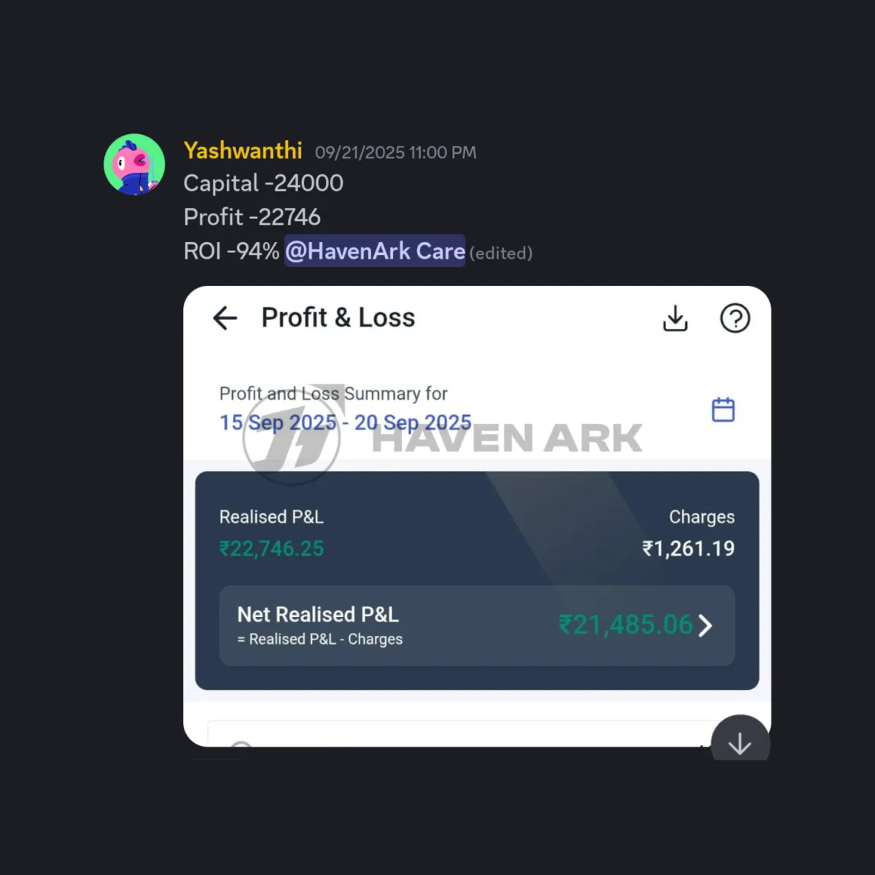875x875 pixels.
Task: Click the (edited) label on message
Action: [x=501, y=253]
